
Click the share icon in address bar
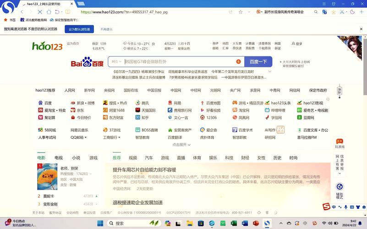[x=231, y=12]
